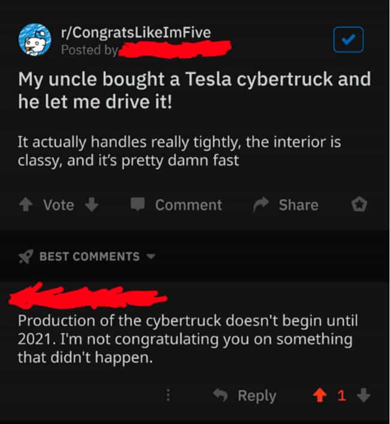Upvote the comment about 2021 production
Screen dimensions: 390x424
tap(320, 395)
